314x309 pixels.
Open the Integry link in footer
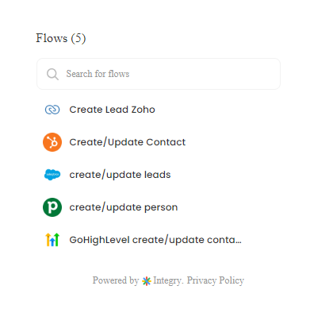tap(167, 280)
